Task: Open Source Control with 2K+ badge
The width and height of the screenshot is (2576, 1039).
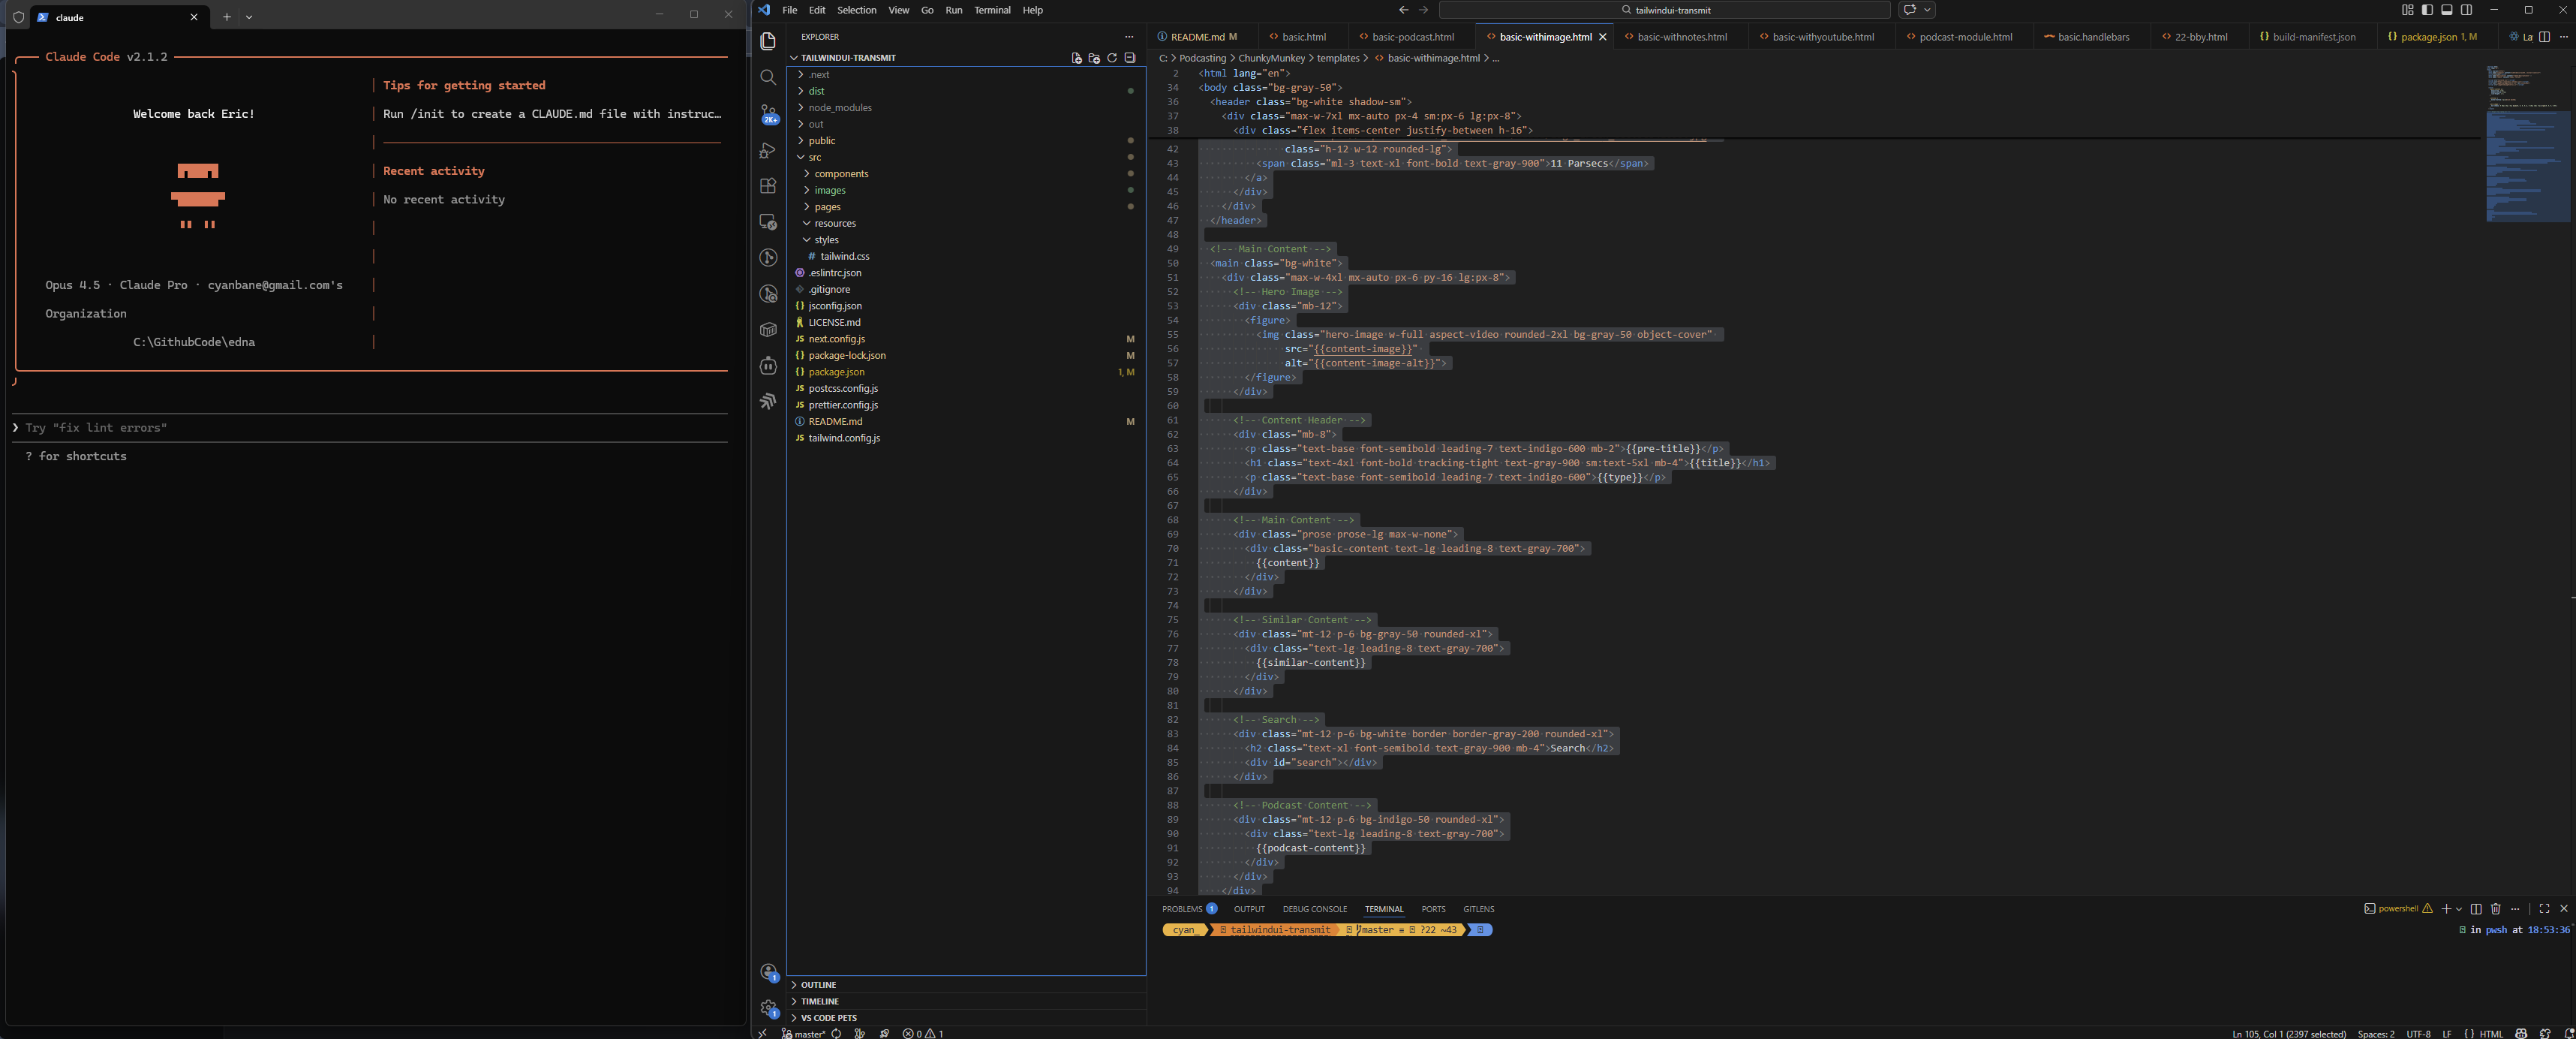Action: (x=768, y=113)
